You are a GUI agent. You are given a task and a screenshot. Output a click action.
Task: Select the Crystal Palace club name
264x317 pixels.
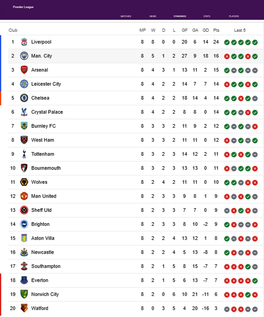click(x=47, y=112)
